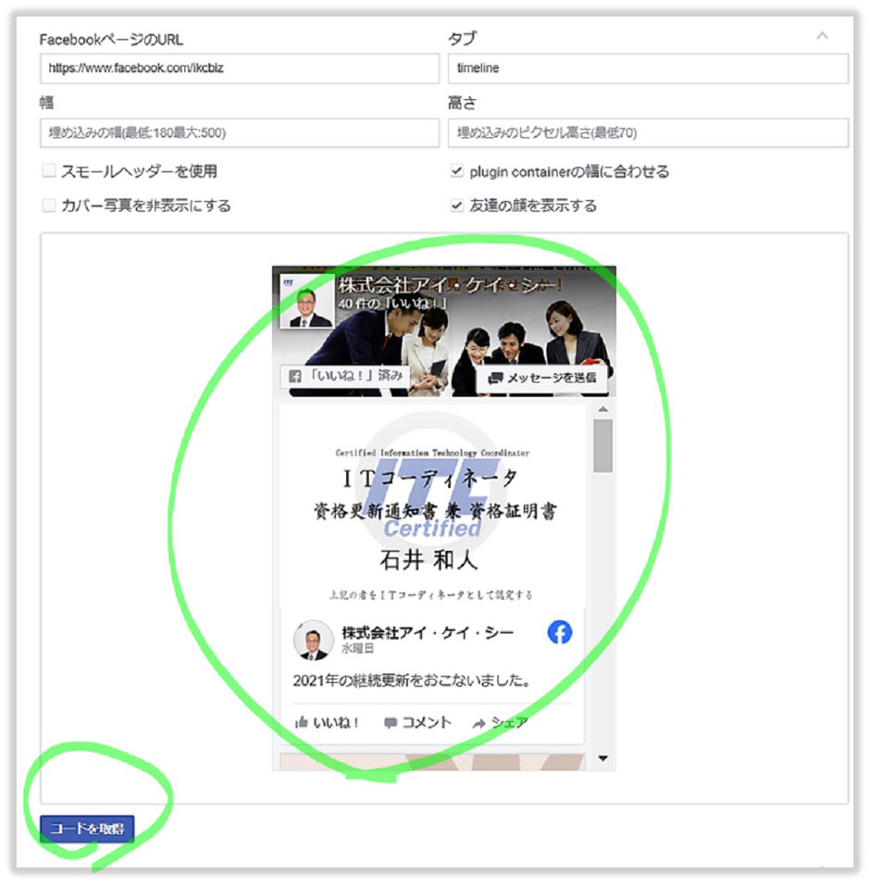Open the page profile picture in cover header
The image size is (870, 884).
pos(306,301)
